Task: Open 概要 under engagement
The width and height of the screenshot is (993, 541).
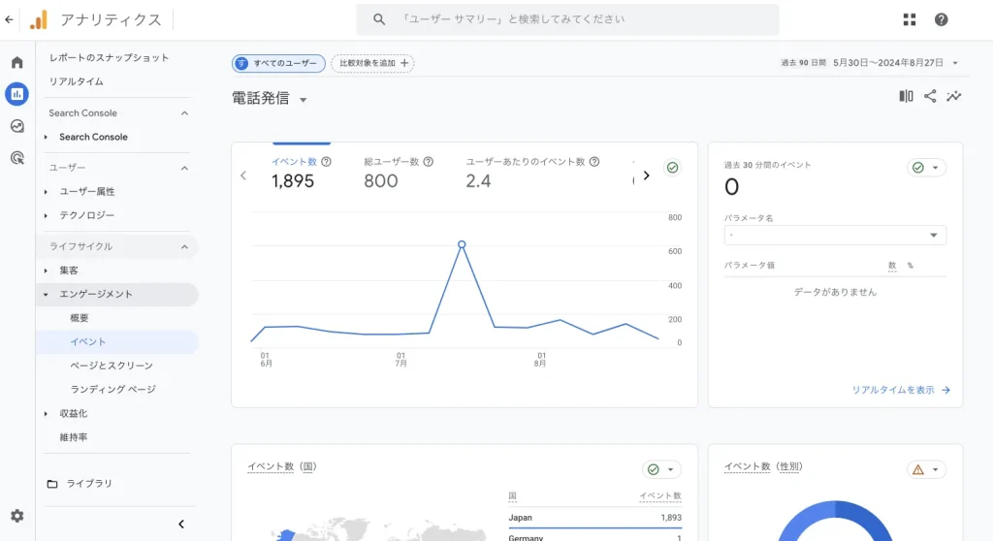Action: point(80,318)
